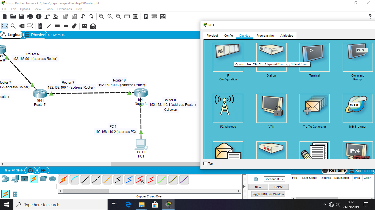Expand the Scenario 0 dropdown

(x=275, y=179)
